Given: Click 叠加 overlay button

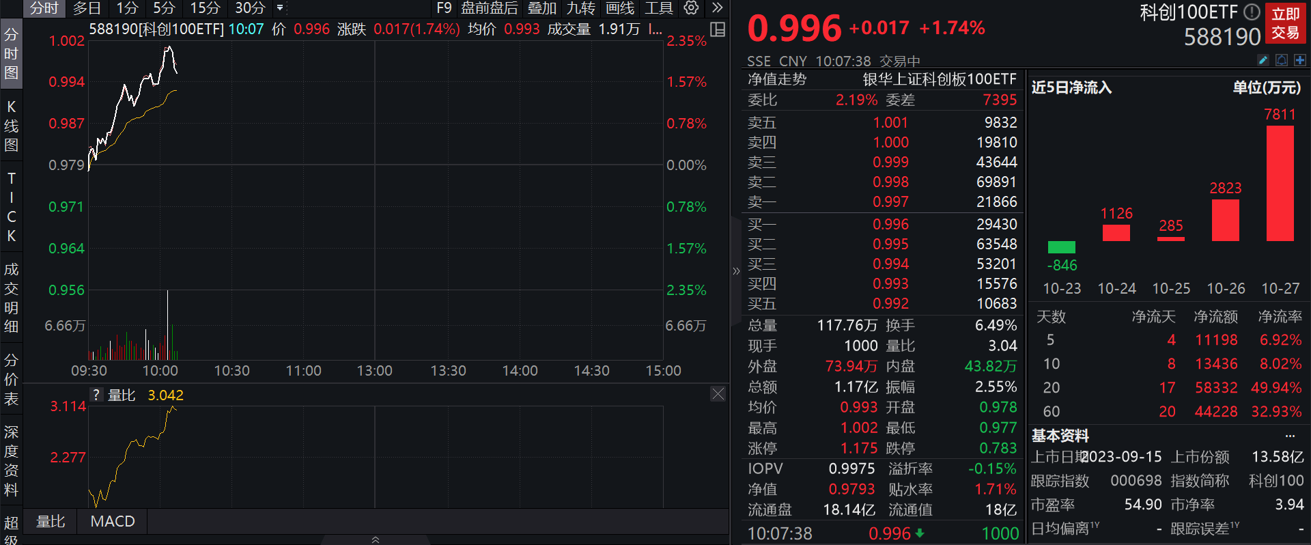Looking at the screenshot, I should click(x=542, y=8).
